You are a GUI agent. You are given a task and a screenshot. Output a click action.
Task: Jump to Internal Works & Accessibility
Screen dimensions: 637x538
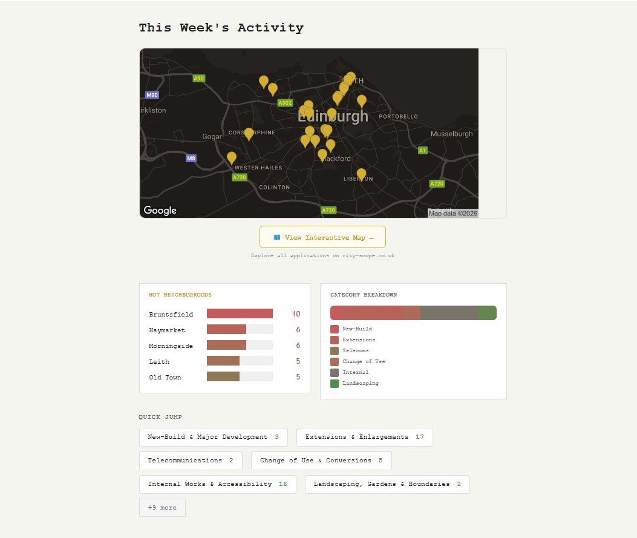[217, 484]
